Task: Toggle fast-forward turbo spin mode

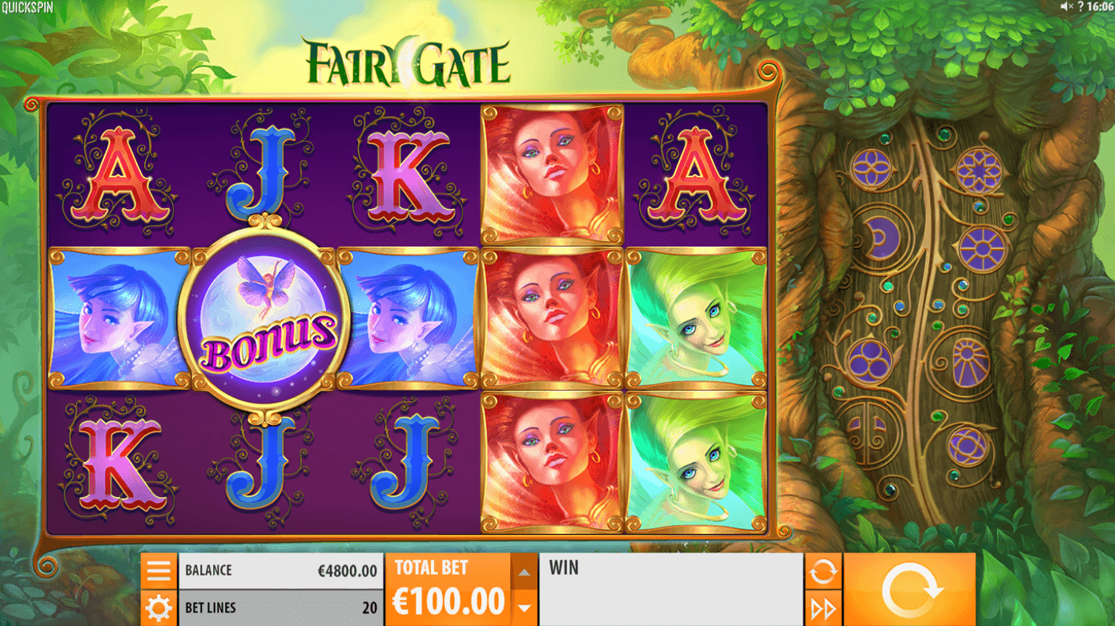Action: pyautogui.click(x=823, y=608)
